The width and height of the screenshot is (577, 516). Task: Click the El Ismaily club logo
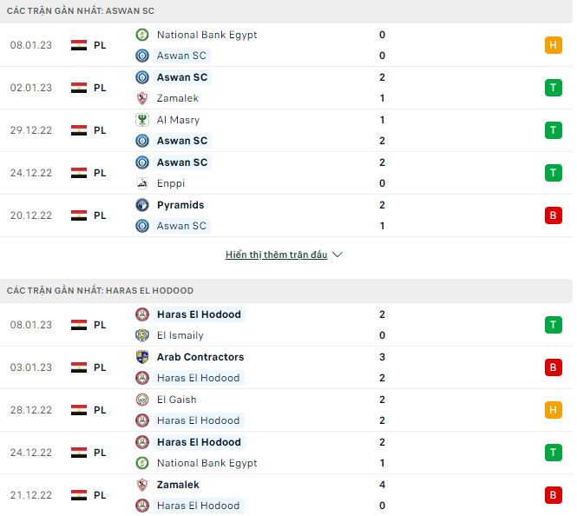coord(142,335)
